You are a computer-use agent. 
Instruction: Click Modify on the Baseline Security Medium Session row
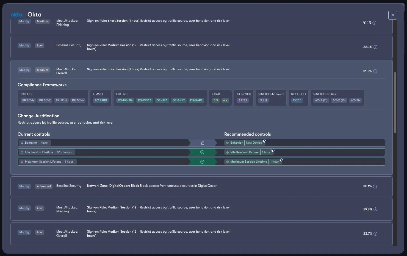pyautogui.click(x=24, y=45)
